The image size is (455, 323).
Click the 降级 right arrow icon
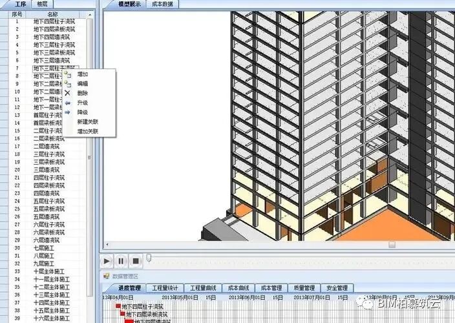click(x=68, y=112)
